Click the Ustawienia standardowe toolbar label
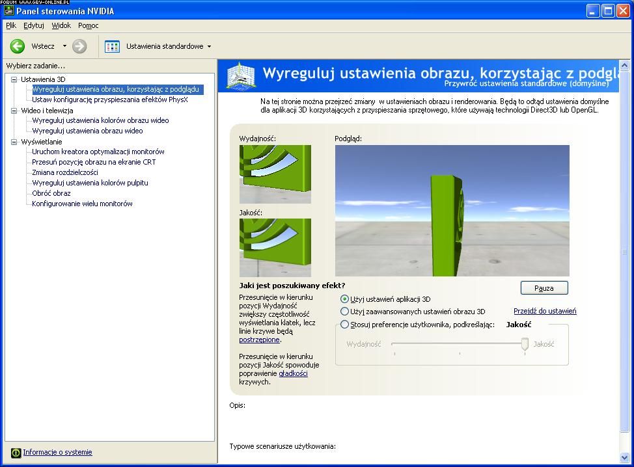Screen dimensions: 634x467 (165, 46)
